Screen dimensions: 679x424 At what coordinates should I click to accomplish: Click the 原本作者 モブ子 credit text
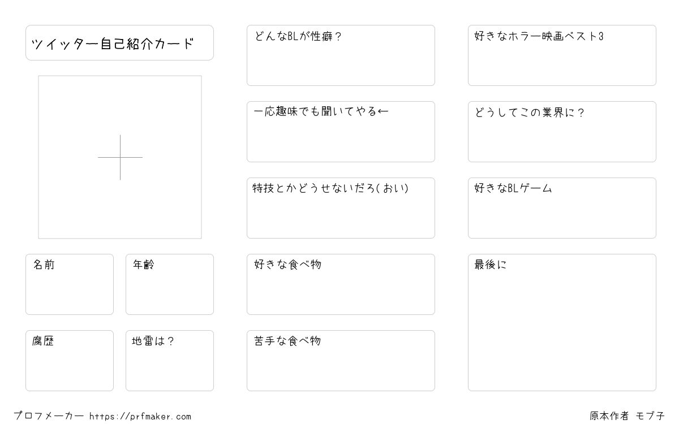627,416
